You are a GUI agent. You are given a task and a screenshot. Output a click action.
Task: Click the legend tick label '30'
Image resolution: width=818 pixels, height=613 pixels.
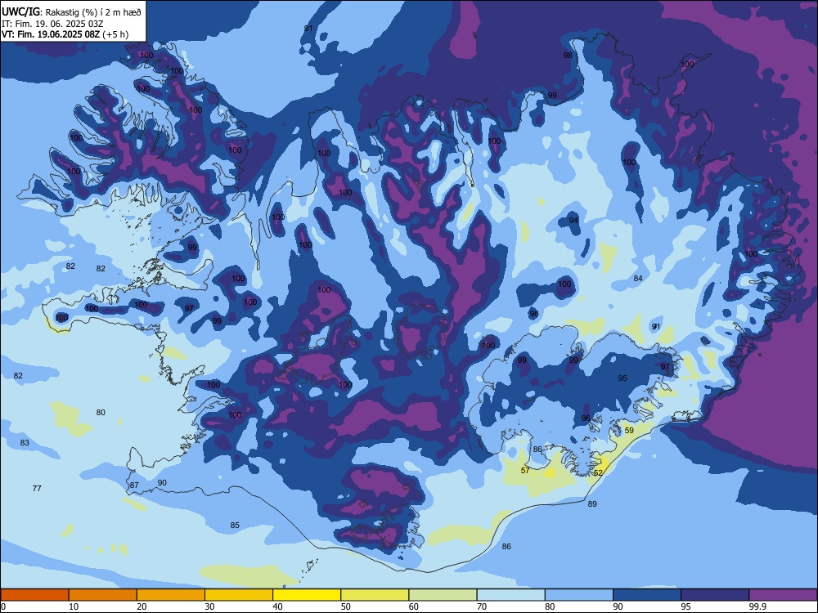pyautogui.click(x=209, y=606)
